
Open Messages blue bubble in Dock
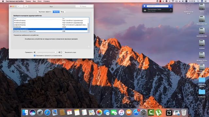click(x=106, y=112)
